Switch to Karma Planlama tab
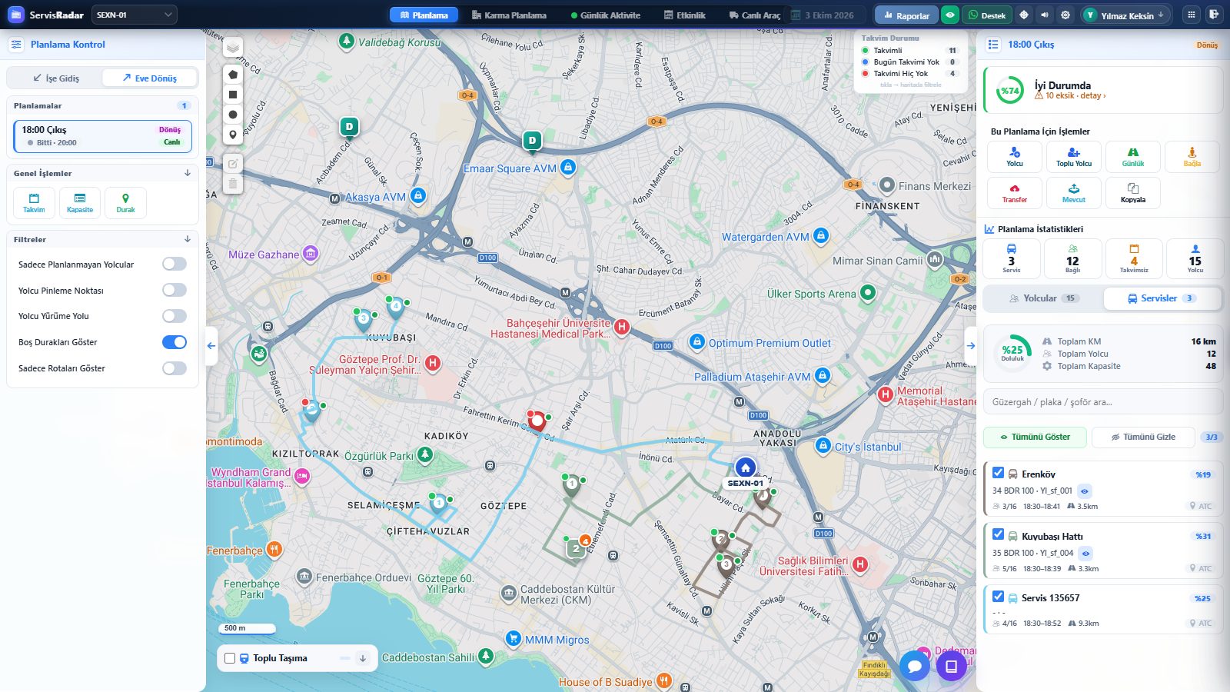Screen dimensions: 1230x692 pyautogui.click(x=509, y=15)
